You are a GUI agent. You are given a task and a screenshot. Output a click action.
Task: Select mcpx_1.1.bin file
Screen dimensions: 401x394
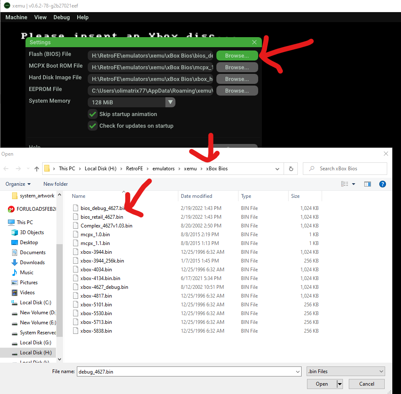95,243
